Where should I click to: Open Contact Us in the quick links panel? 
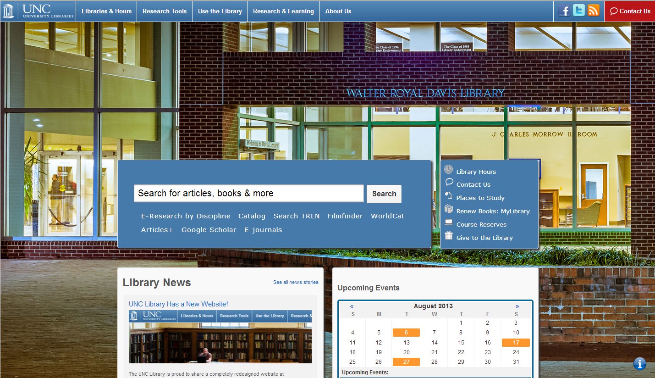(473, 184)
